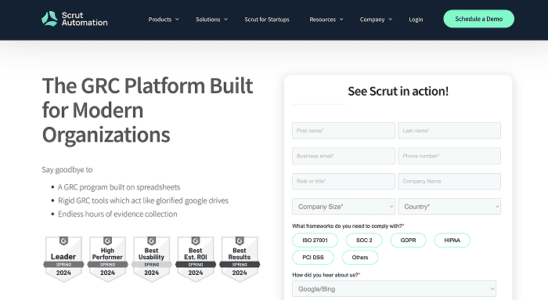Image resolution: width=548 pixels, height=300 pixels.
Task: Click the Best Usability Spring 2024 badge
Action: tap(151, 258)
